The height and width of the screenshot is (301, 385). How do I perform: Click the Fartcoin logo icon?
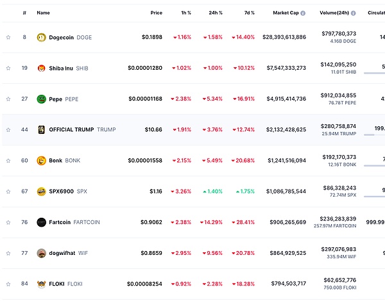tap(42, 222)
